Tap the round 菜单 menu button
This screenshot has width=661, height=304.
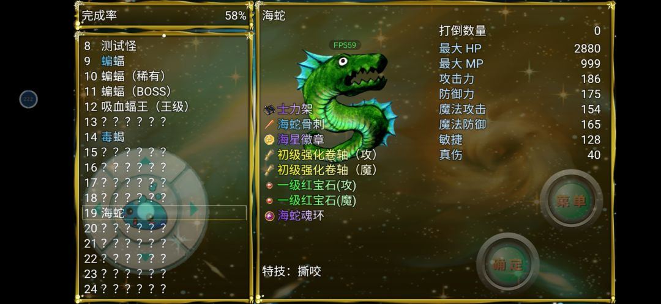[x=572, y=201]
